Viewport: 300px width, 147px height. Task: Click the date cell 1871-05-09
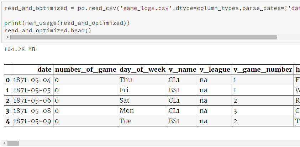pos(32,121)
